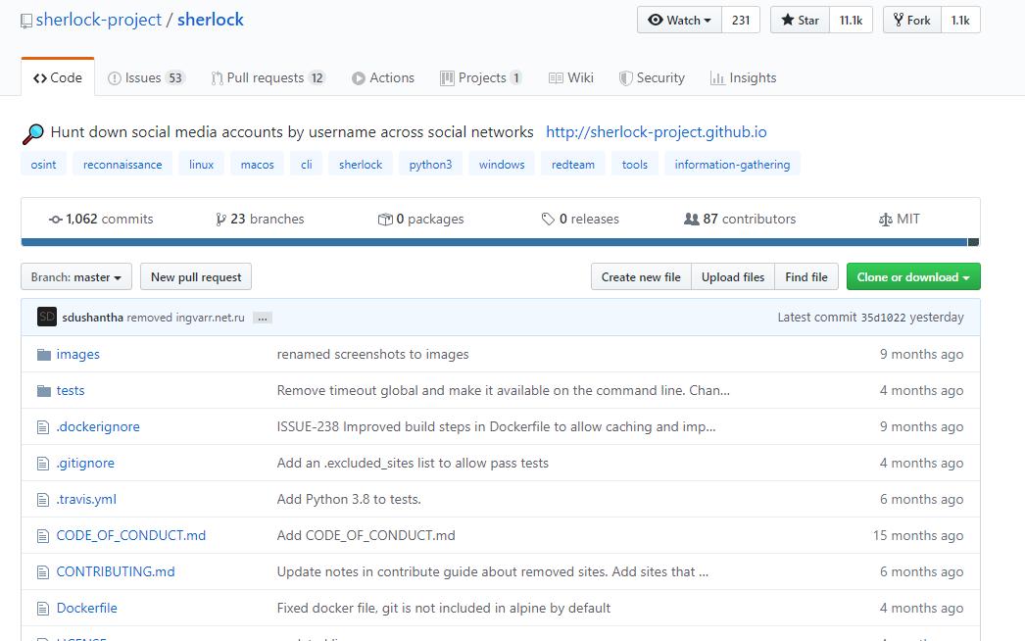Click the New pull request button

click(196, 277)
